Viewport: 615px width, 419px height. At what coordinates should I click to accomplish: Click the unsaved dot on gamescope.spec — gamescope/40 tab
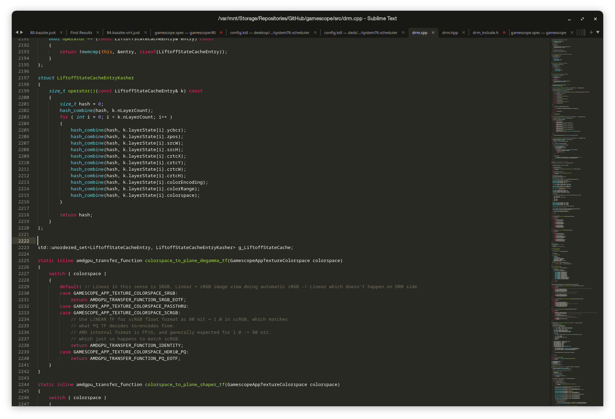[x=221, y=33]
